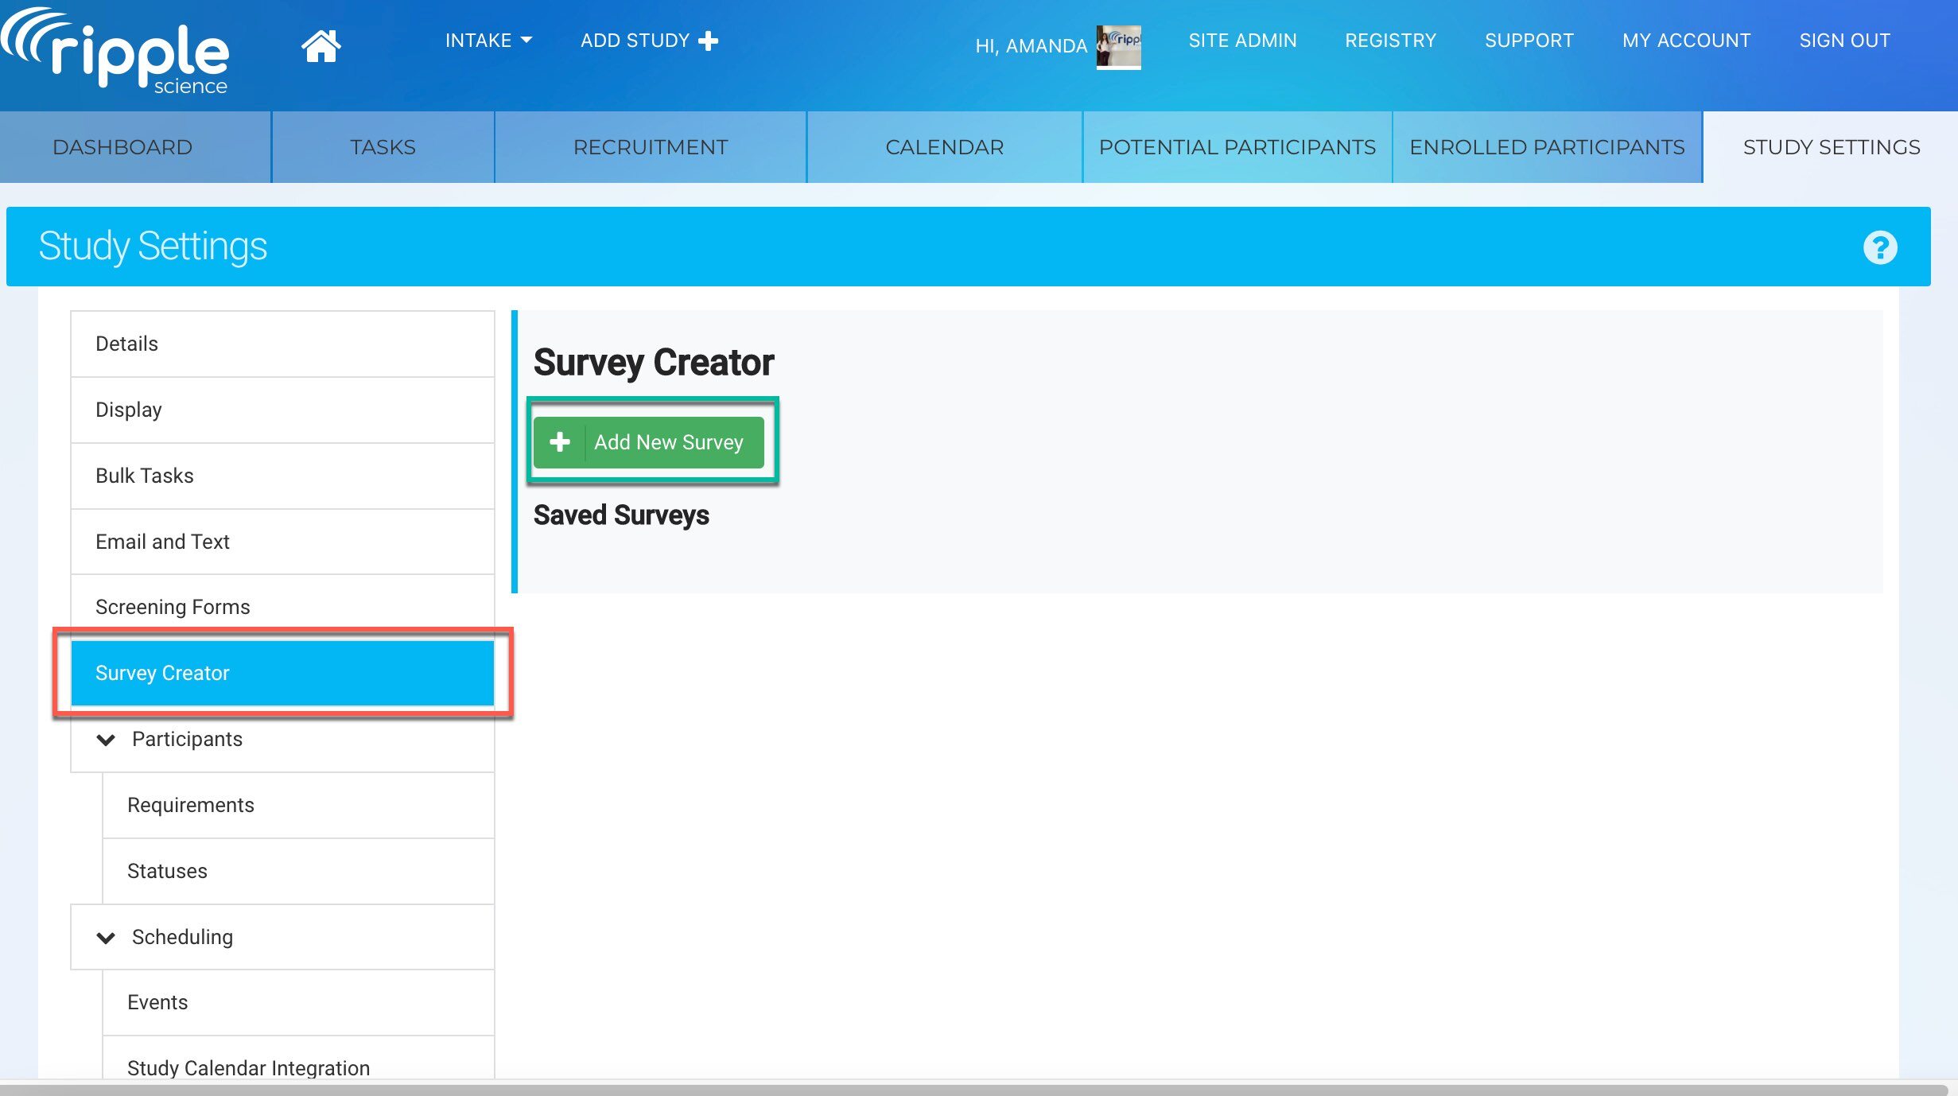Open the Site Admin link
1958x1096 pixels.
1242,41
